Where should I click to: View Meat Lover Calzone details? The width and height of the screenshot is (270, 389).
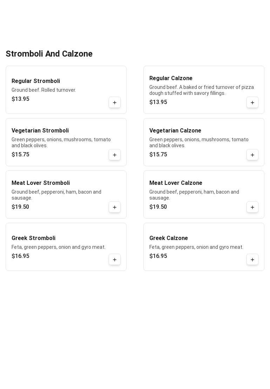pos(176,183)
